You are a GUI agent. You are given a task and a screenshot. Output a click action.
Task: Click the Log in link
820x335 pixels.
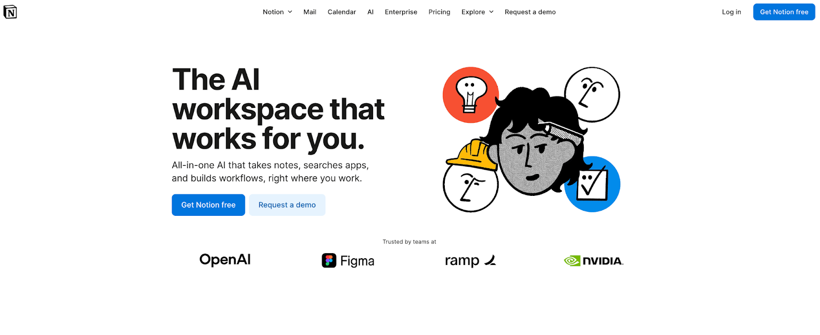[731, 12]
